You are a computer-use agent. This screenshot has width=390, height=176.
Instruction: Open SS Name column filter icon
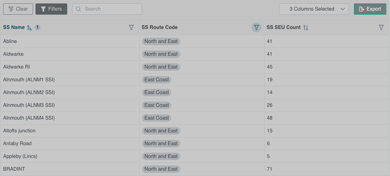(131, 27)
